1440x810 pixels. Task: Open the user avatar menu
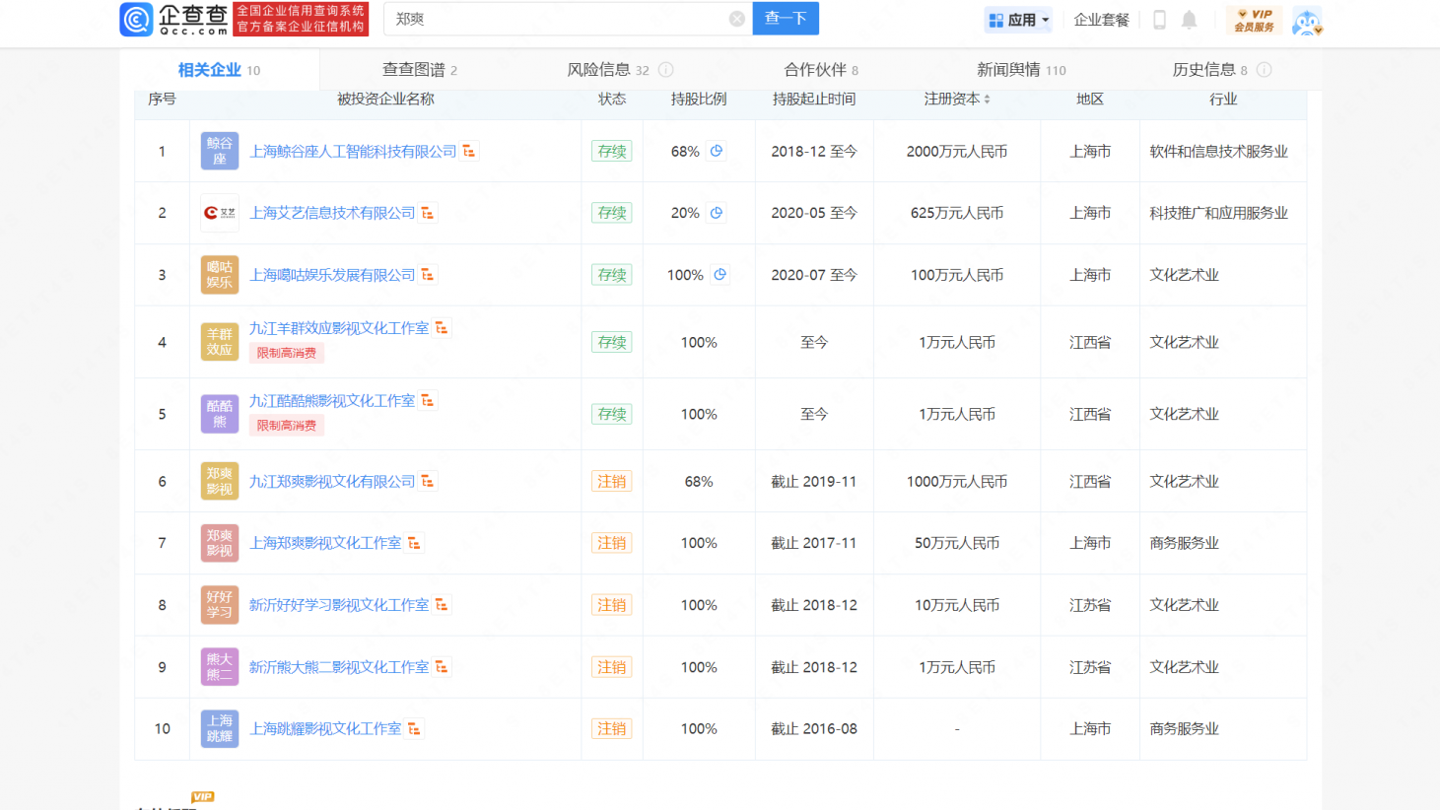tap(1307, 21)
